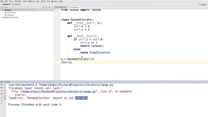Screen dimensions: 208x117
Task: Open the Refactor menu
Action: click(x=32, y=1)
